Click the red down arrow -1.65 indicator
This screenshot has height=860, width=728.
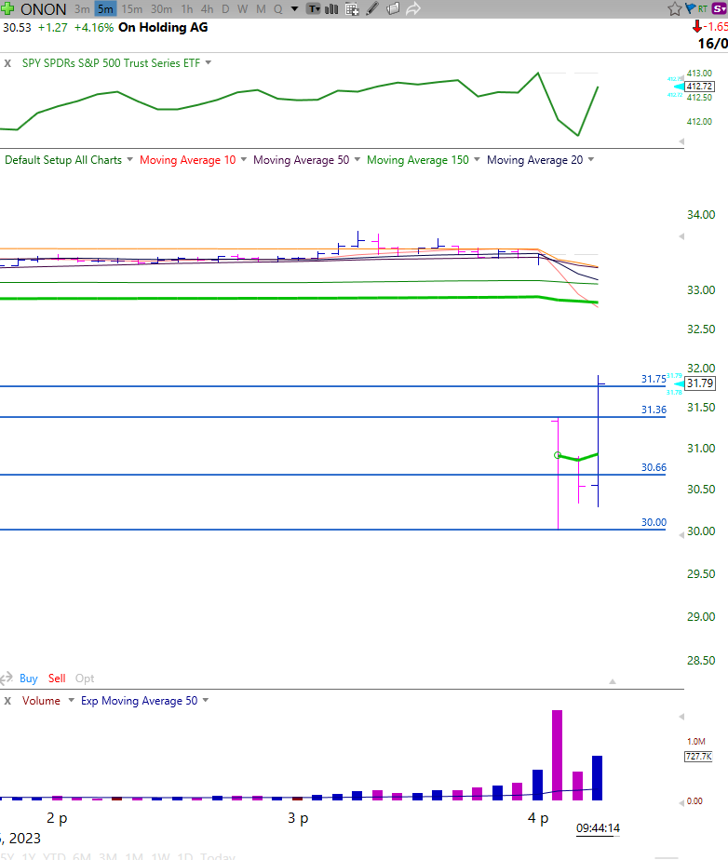(x=710, y=26)
